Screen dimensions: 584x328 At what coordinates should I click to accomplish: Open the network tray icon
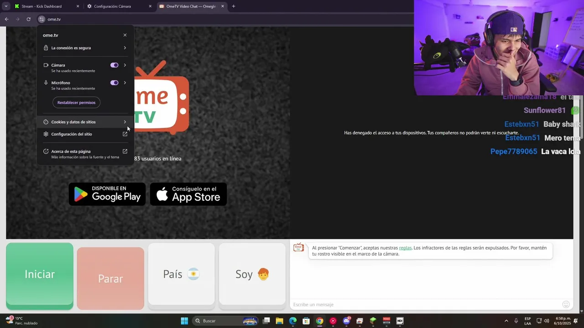click(x=539, y=321)
